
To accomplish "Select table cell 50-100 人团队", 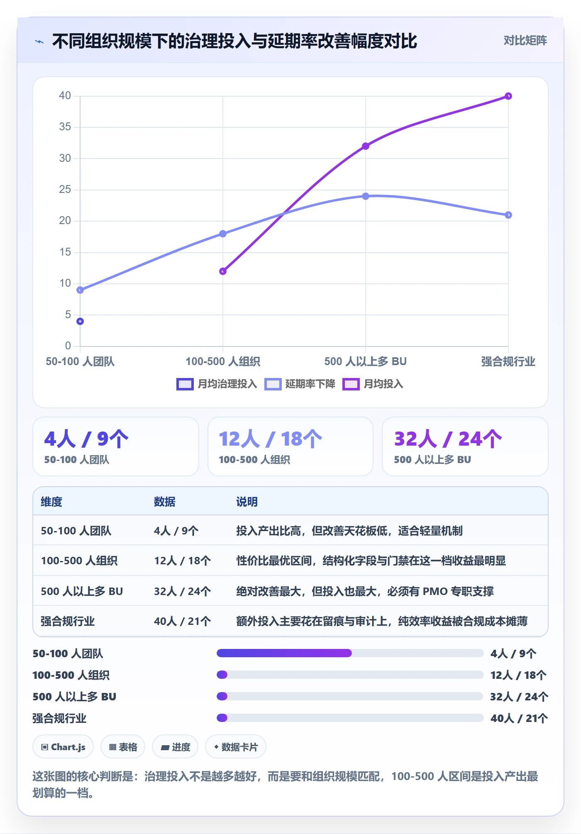I will (x=76, y=531).
